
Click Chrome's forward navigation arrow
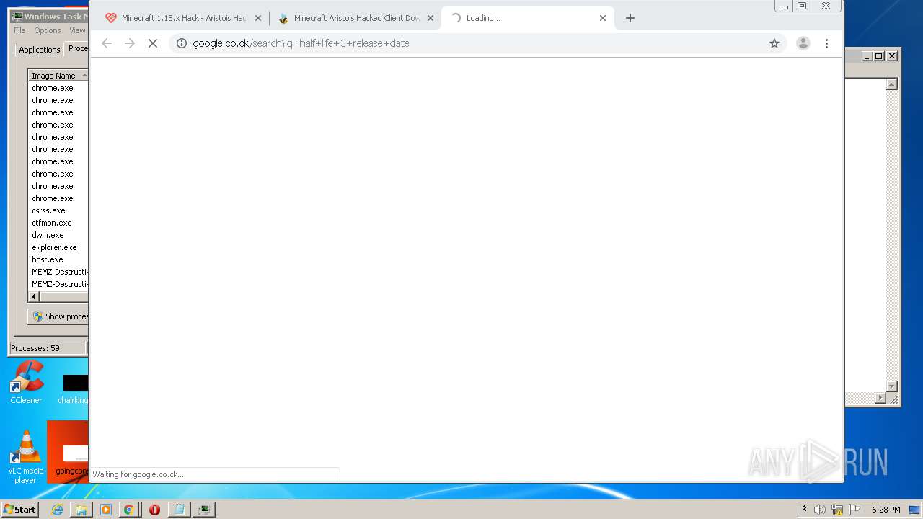click(x=130, y=43)
